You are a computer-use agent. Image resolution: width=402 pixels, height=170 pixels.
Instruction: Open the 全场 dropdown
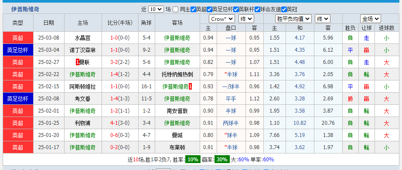tap(371, 19)
